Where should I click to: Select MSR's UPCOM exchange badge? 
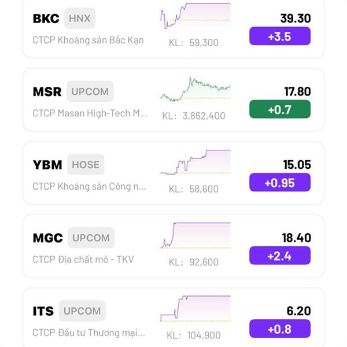pos(90,91)
